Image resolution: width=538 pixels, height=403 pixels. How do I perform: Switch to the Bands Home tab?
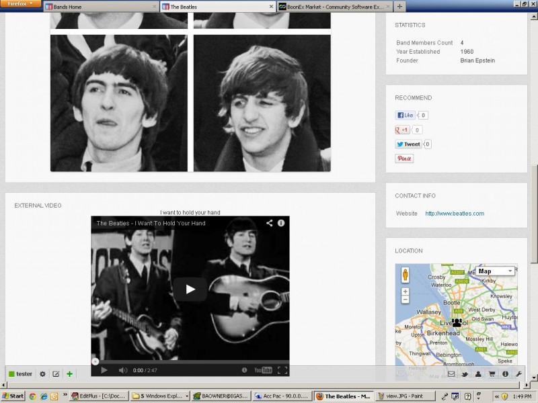click(101, 7)
